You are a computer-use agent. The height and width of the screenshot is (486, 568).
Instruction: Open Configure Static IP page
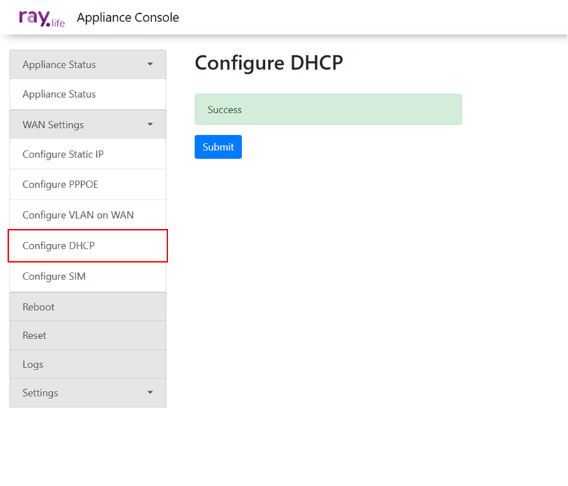[63, 154]
